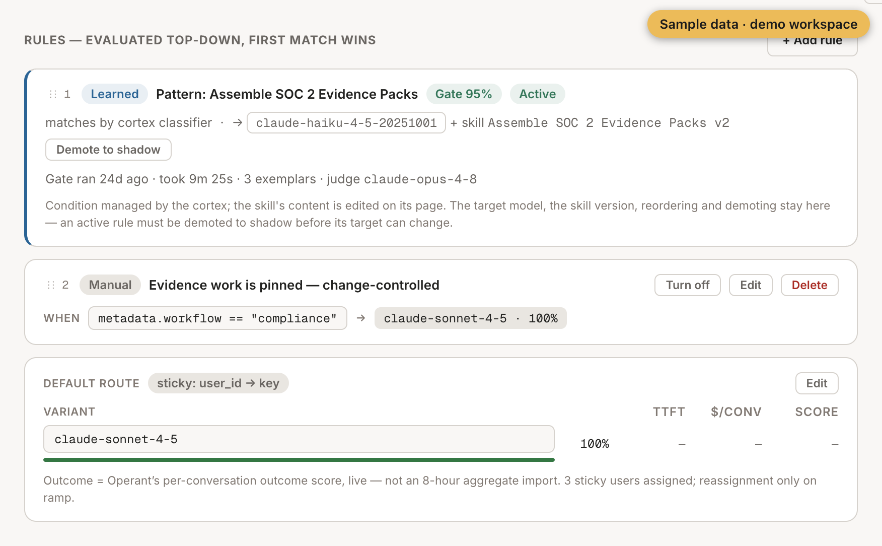
Task: Click the Demote to shadow button
Action: 108,150
